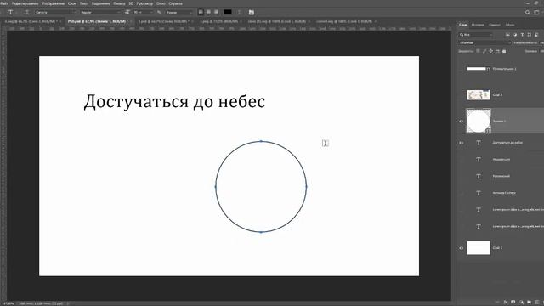This screenshot has height=306, width=544.
Task: Open the Обычные blend mode dropdown
Action: 484,43
